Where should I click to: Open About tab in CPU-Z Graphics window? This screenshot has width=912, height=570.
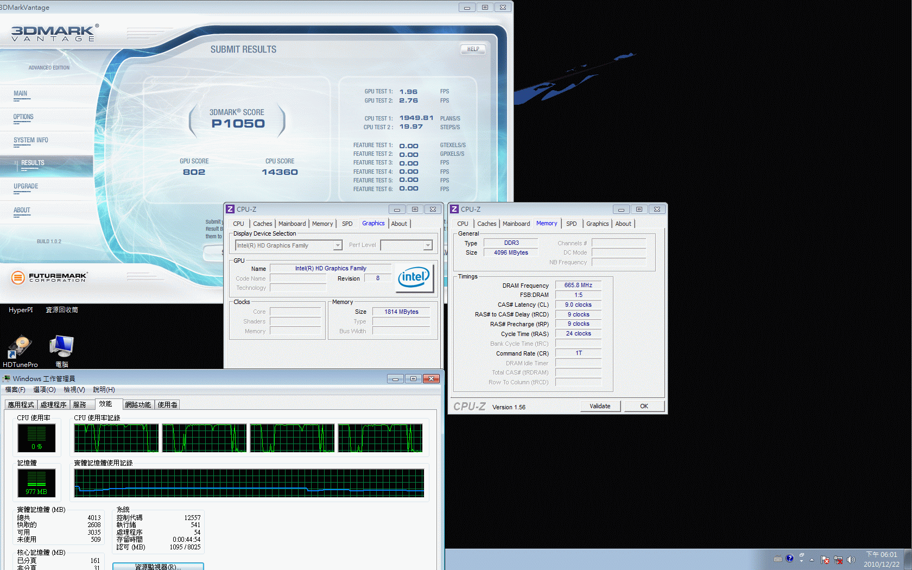[399, 224]
